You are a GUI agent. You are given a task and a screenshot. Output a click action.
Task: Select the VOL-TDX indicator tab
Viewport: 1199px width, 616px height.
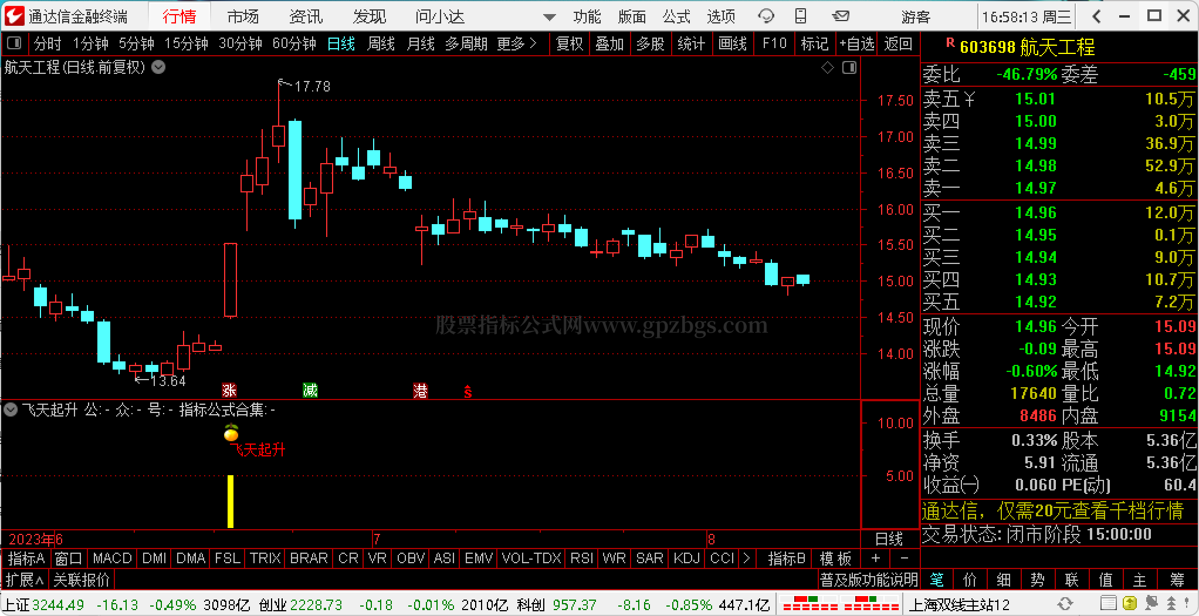click(531, 558)
